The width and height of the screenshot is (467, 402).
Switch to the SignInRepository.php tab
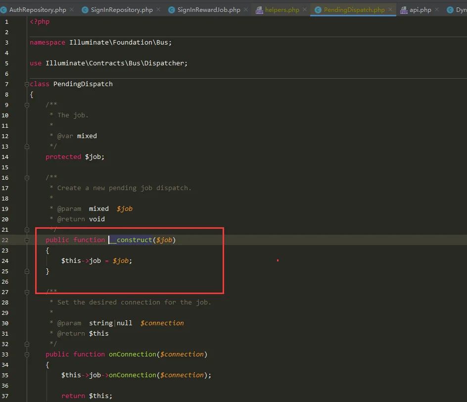(122, 10)
